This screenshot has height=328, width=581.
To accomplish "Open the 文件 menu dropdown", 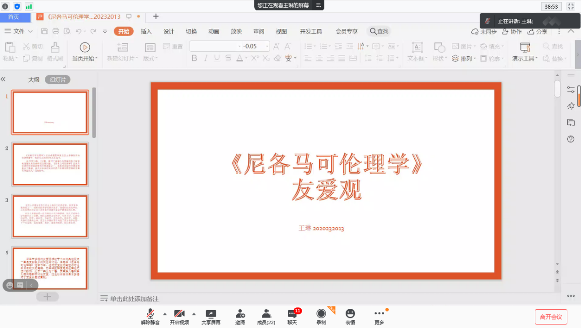I will pyautogui.click(x=19, y=31).
